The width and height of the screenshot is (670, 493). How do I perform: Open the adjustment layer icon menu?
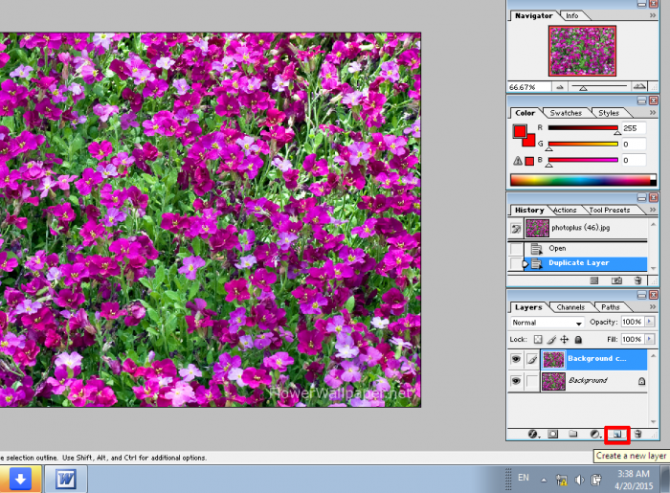coord(594,434)
